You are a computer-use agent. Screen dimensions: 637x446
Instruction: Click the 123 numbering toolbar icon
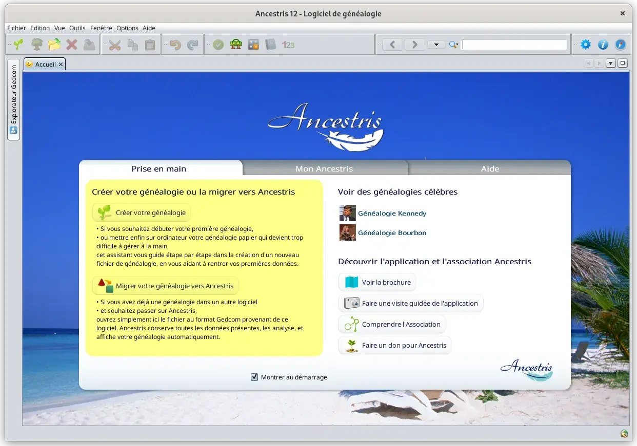tap(288, 45)
